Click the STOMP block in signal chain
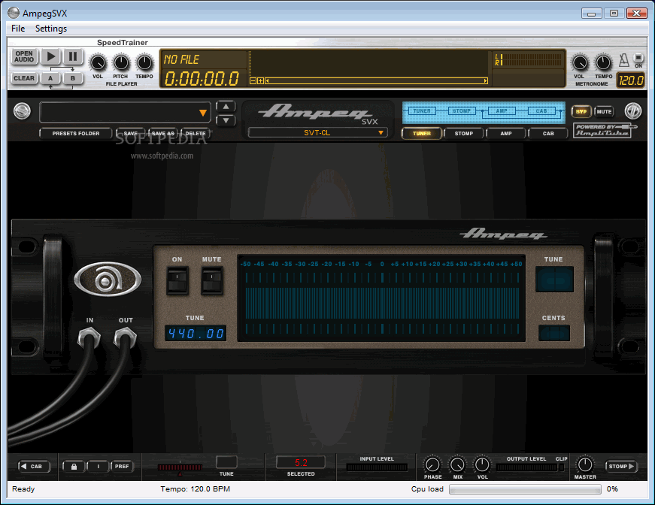 (462, 111)
